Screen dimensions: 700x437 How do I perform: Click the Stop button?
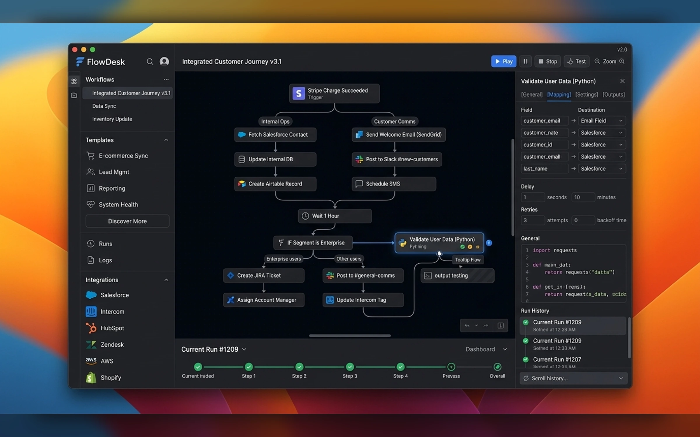click(547, 61)
